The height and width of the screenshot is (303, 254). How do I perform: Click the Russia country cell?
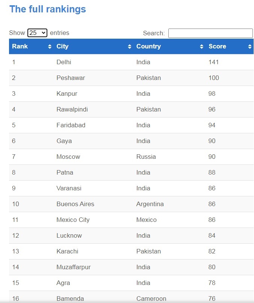click(x=146, y=157)
